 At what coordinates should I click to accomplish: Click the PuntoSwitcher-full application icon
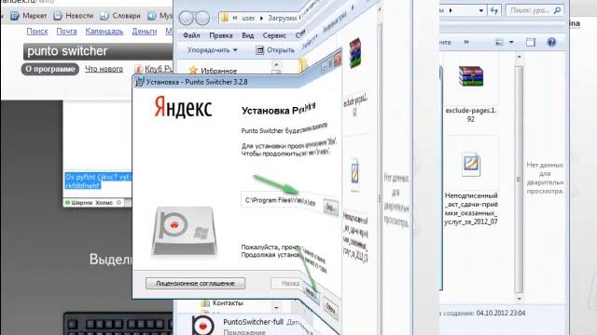(203, 326)
